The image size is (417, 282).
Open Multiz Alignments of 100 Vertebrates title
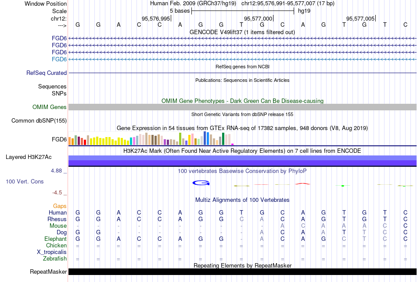[242, 200]
